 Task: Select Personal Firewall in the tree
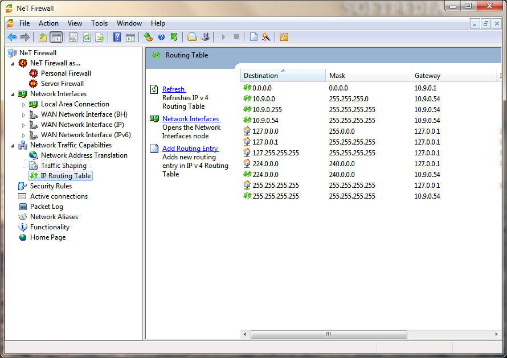(x=66, y=73)
